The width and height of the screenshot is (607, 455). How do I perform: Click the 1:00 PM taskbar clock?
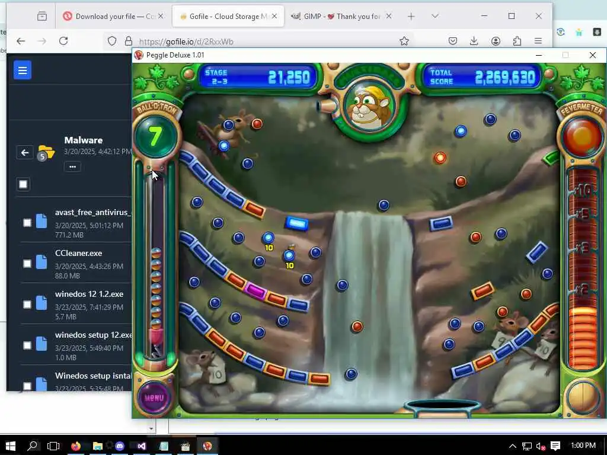point(583,446)
